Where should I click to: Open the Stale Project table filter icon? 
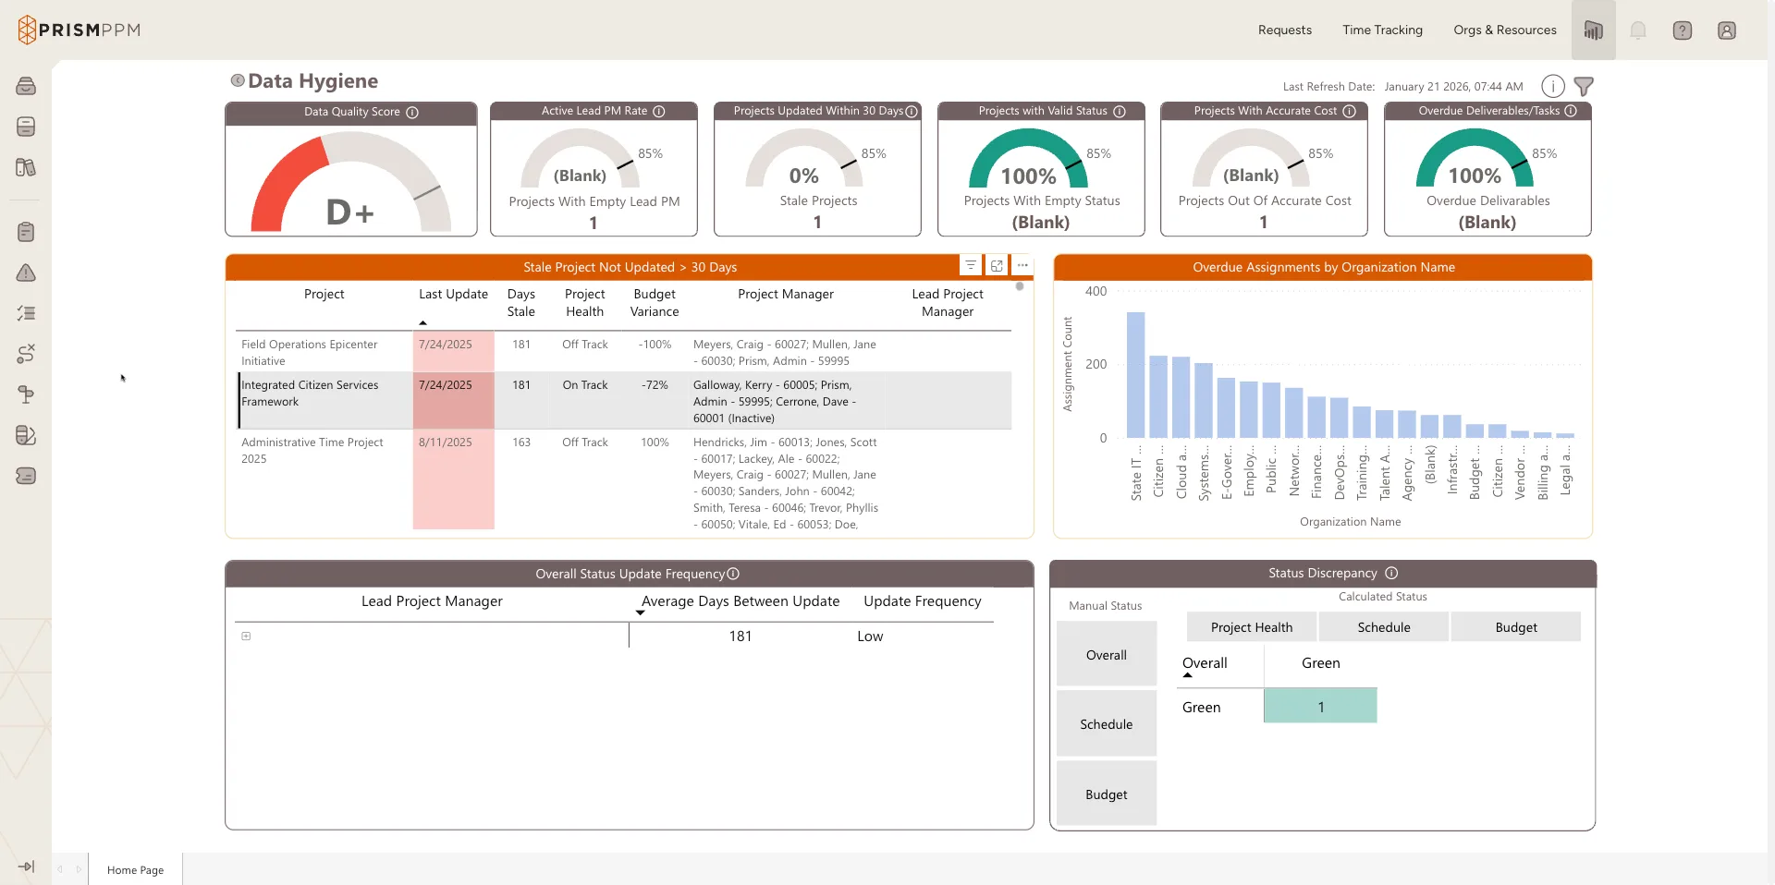971,265
